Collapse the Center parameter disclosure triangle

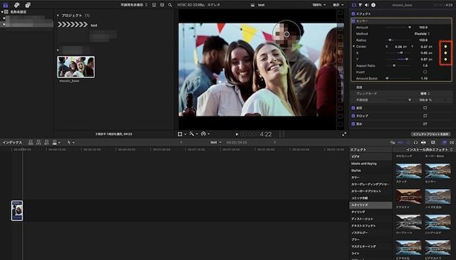point(354,46)
